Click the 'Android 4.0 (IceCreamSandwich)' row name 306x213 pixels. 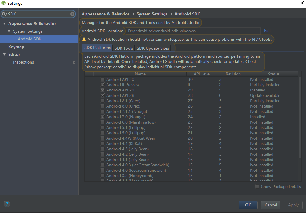coord(136,171)
